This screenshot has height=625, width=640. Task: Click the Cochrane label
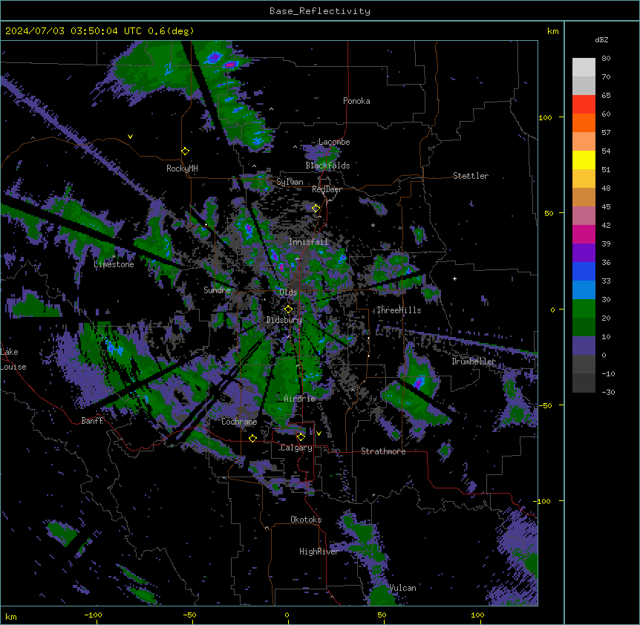(x=239, y=422)
